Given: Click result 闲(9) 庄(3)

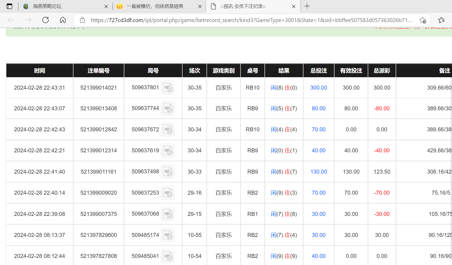Looking at the screenshot, I should [284, 193].
